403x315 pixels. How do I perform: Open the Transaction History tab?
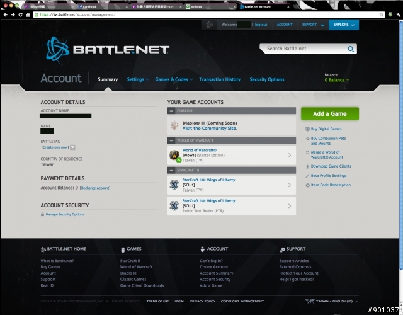pyautogui.click(x=220, y=79)
